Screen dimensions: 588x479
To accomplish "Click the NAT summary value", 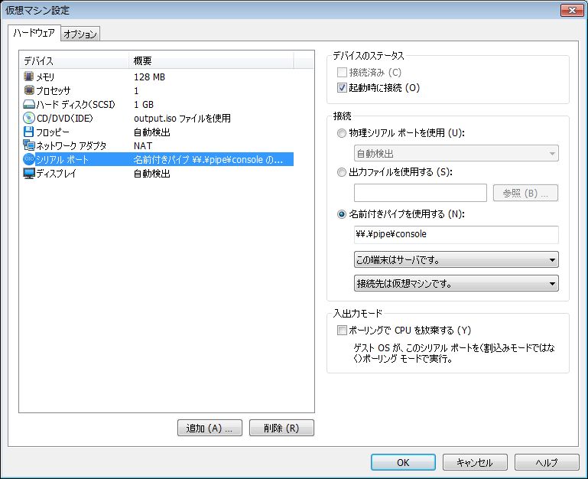I will click(x=143, y=145).
